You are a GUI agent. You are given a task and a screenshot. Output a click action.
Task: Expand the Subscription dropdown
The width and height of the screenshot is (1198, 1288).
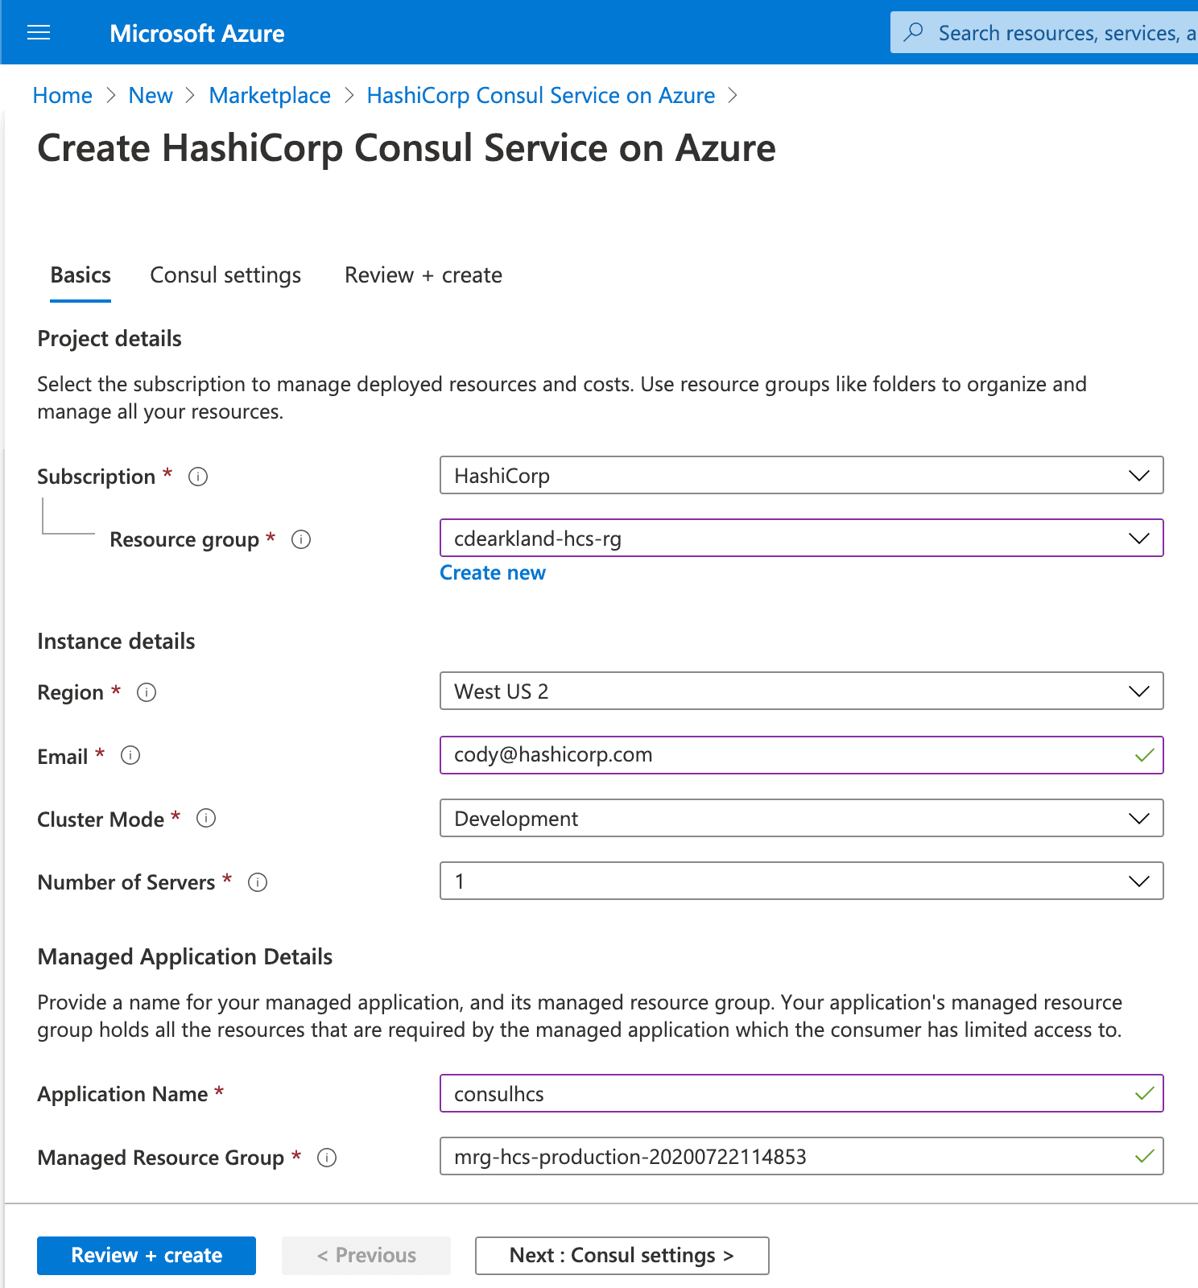pyautogui.click(x=801, y=476)
